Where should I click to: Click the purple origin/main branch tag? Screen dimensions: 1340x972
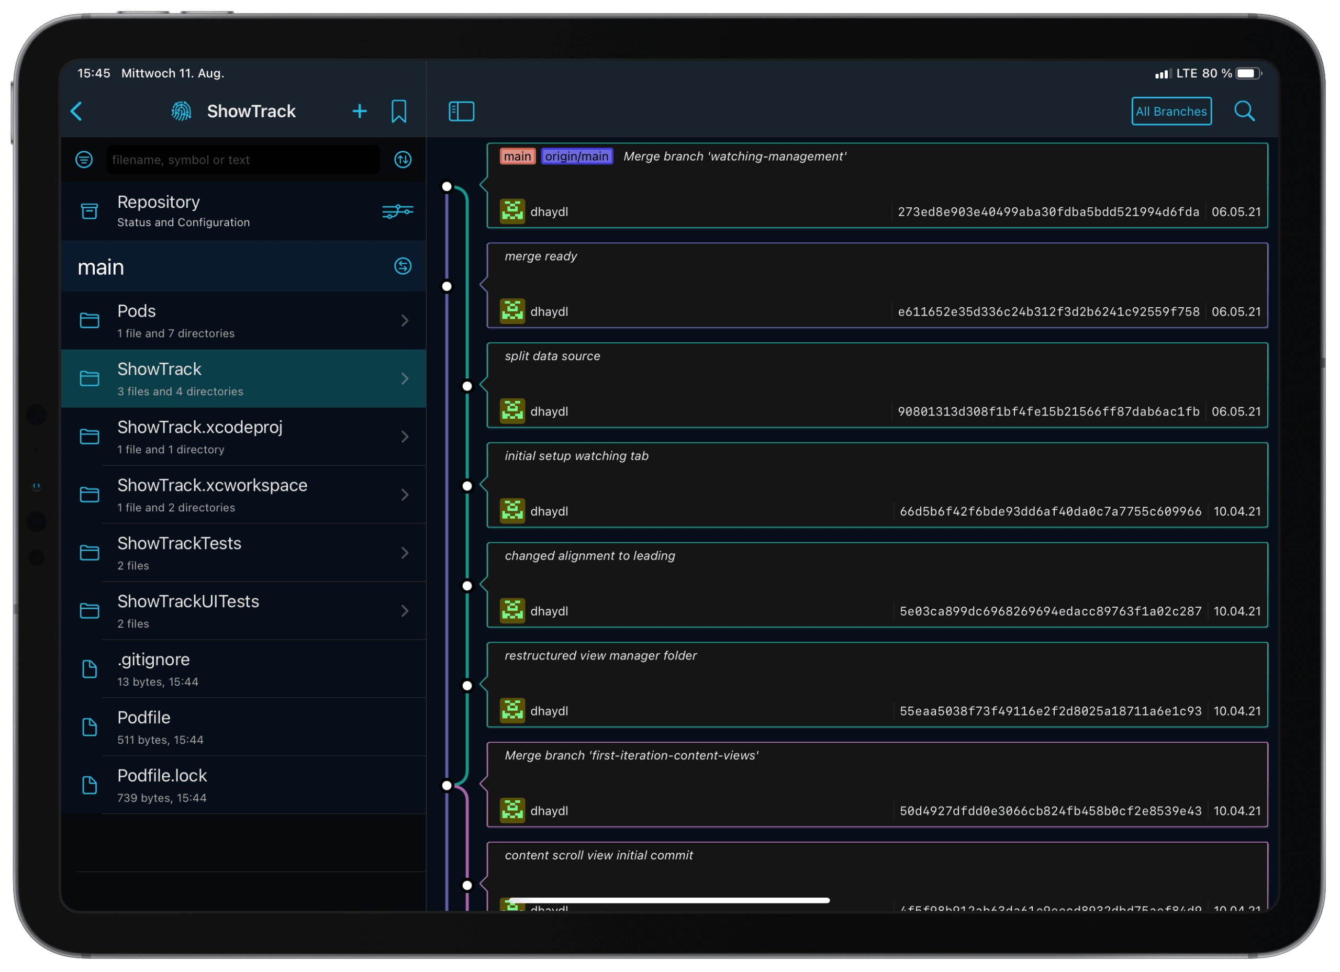pos(577,157)
